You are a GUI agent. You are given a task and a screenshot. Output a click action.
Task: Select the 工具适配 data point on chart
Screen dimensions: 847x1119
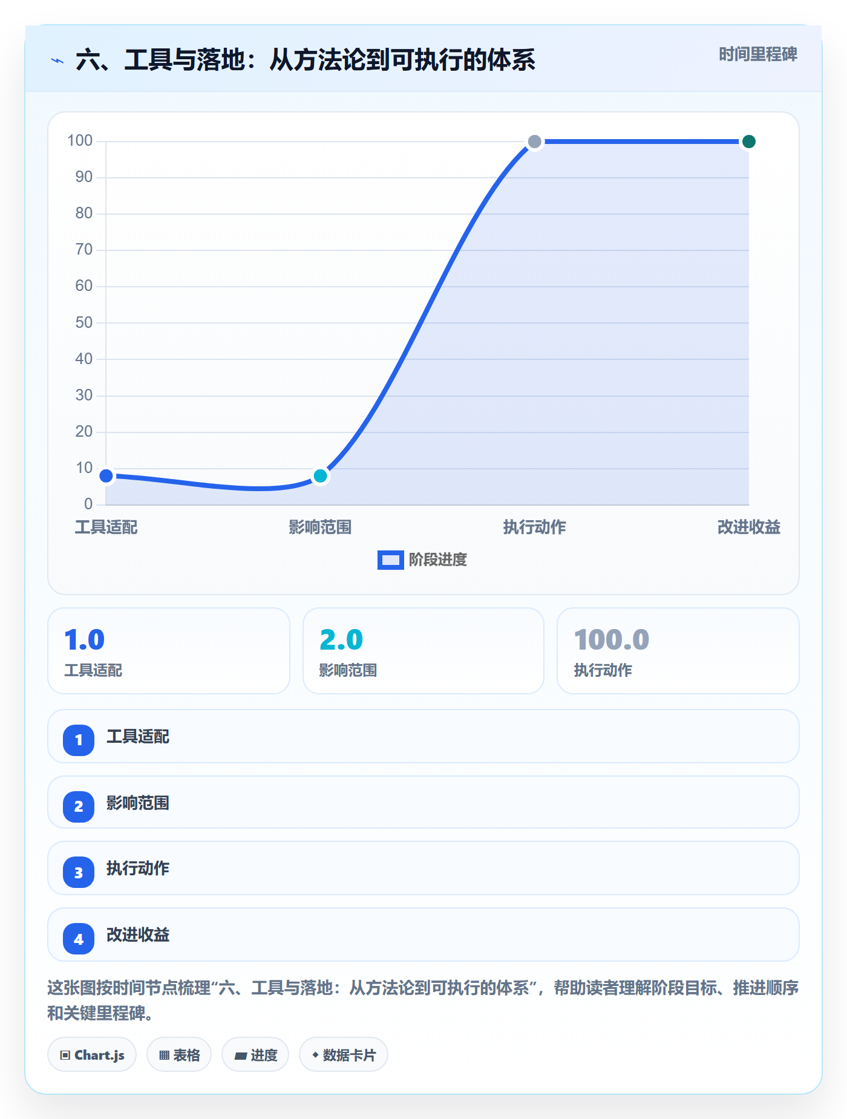[x=106, y=476]
